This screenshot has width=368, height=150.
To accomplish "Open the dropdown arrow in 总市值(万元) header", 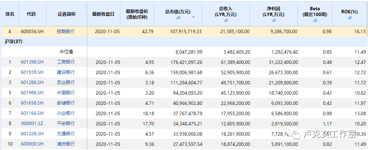I will [194, 17].
